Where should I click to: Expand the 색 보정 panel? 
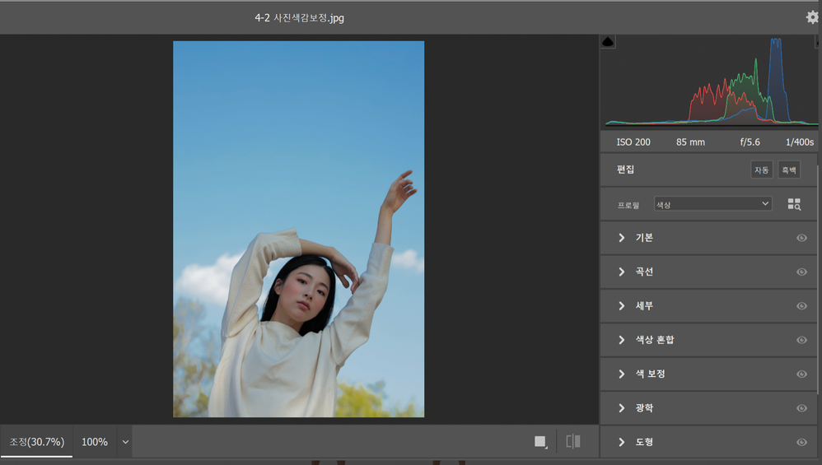point(622,374)
